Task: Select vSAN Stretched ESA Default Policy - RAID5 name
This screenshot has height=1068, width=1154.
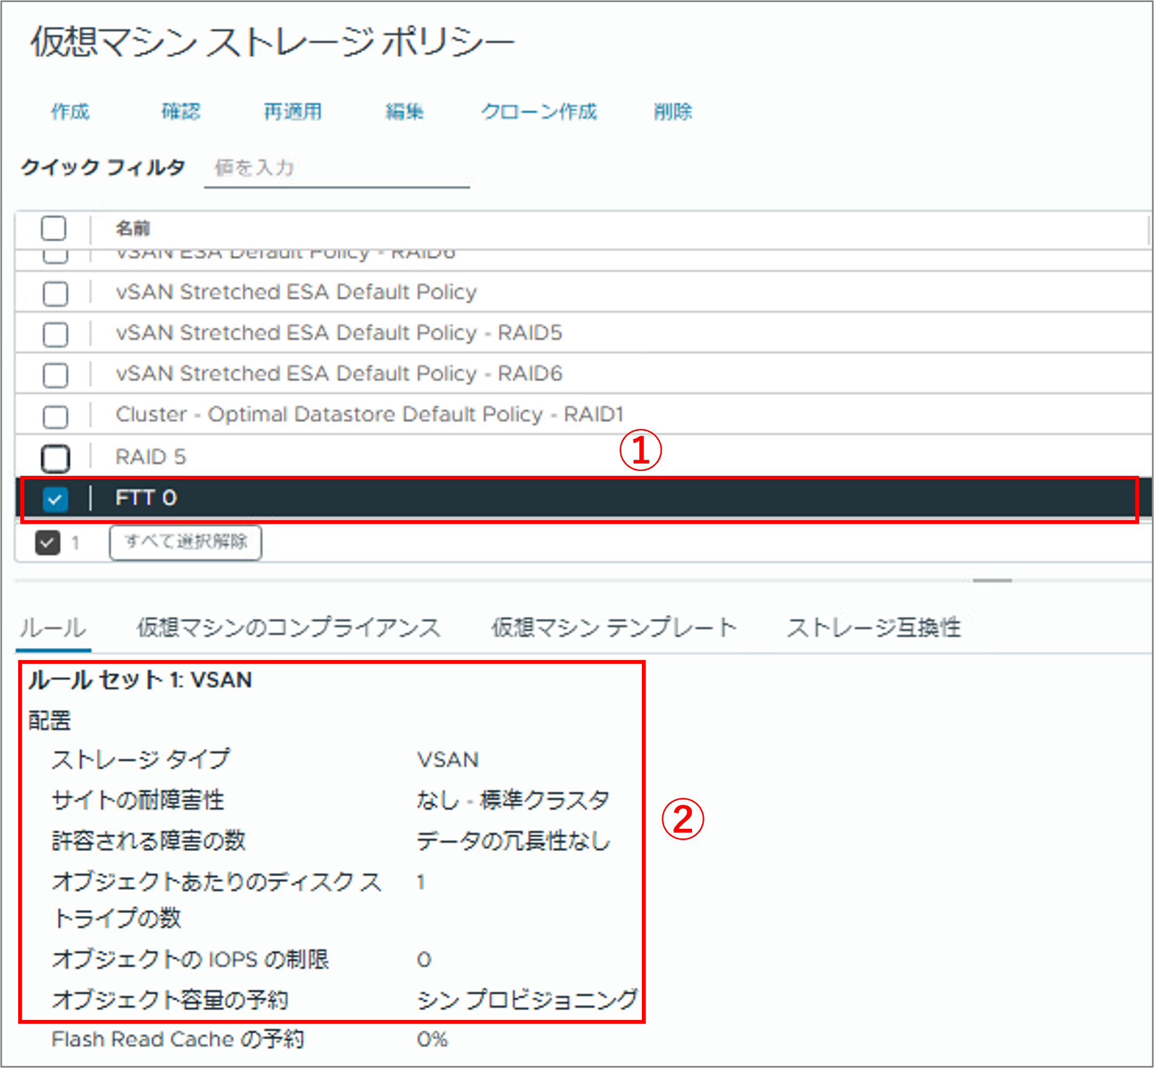Action: point(339,333)
